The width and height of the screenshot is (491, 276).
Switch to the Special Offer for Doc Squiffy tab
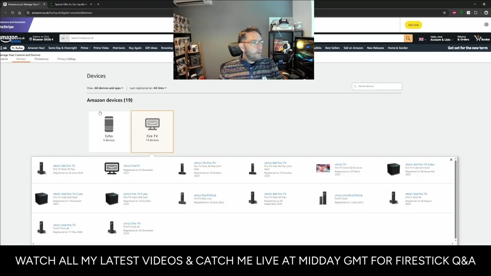pos(71,4)
